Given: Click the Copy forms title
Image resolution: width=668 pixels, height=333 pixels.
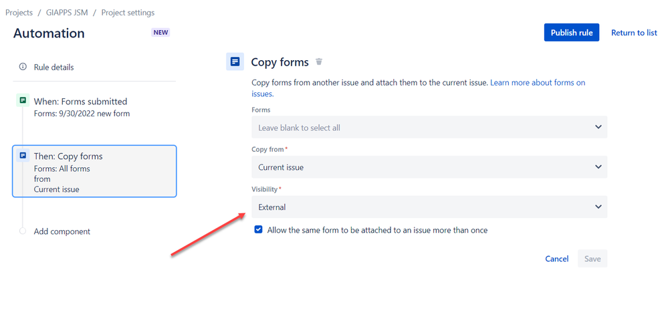Looking at the screenshot, I should 280,62.
